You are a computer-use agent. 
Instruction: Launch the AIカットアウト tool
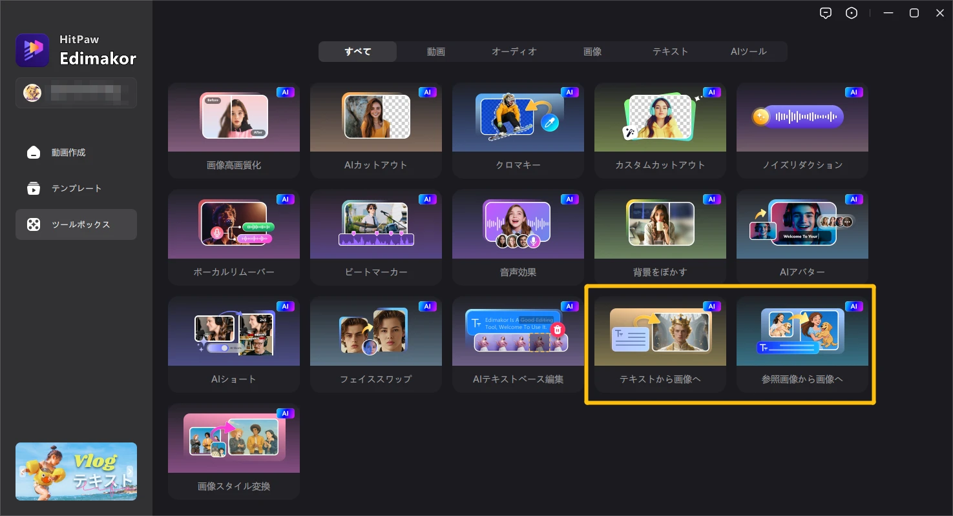click(375, 130)
